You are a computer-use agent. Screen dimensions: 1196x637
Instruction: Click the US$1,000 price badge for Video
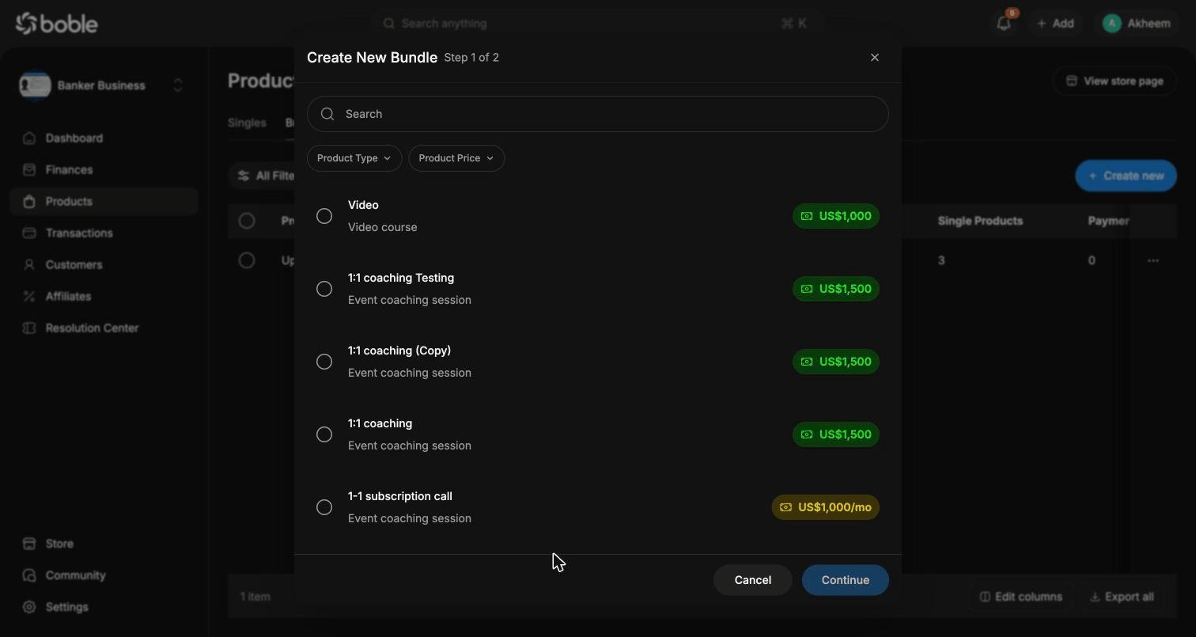tap(836, 216)
